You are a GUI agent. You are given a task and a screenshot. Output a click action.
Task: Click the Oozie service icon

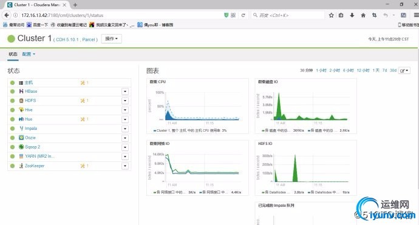tap(21, 138)
